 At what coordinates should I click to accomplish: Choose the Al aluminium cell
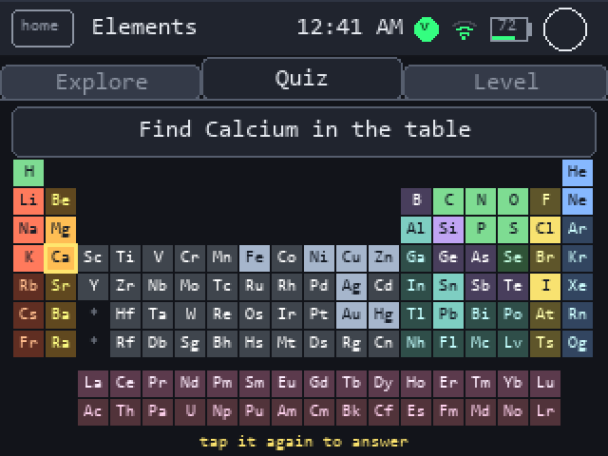(416, 230)
